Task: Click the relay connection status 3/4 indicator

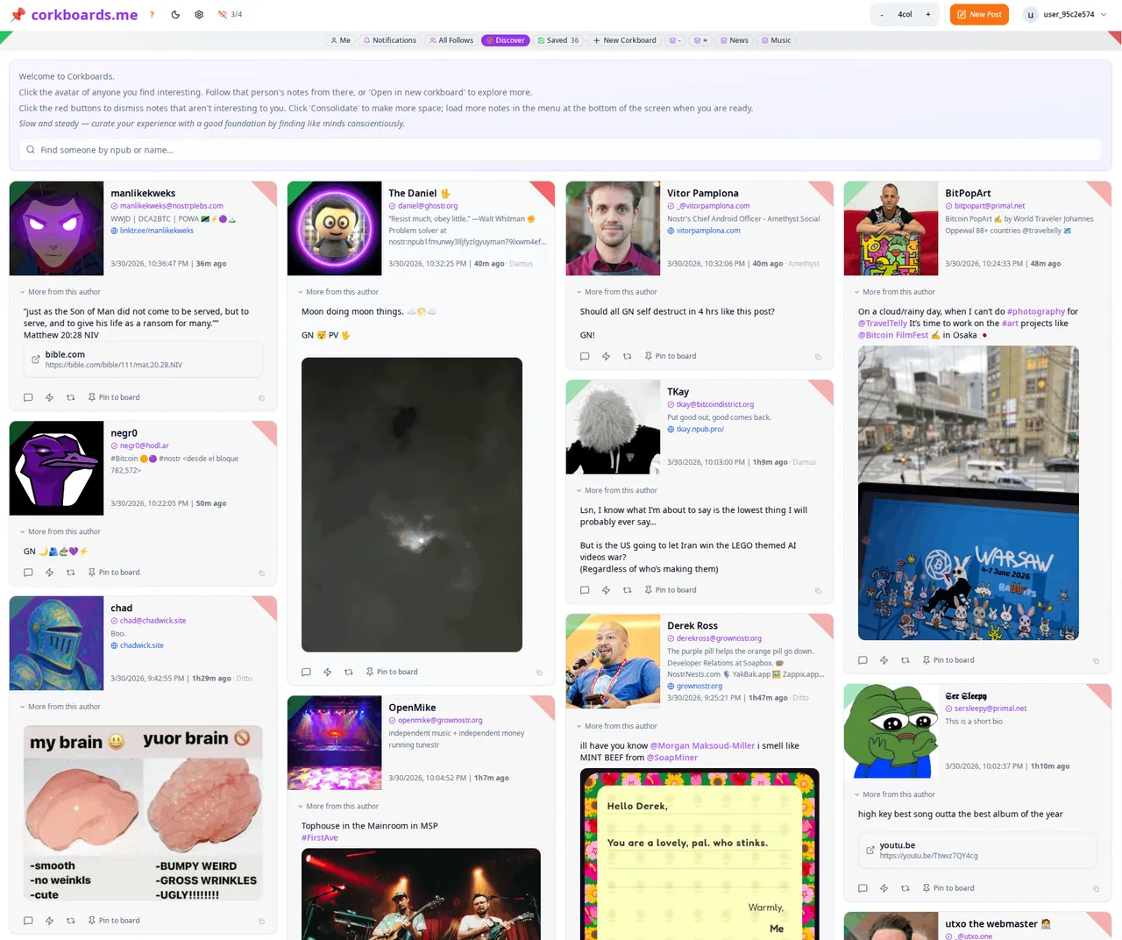Action: pos(231,15)
